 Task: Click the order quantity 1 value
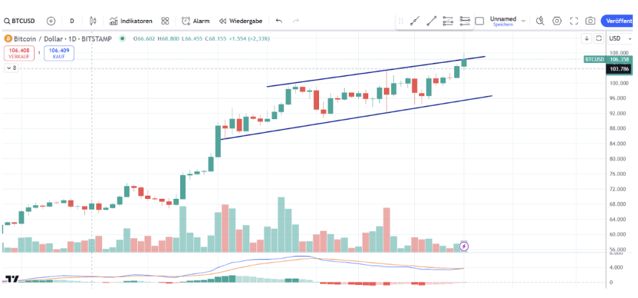click(x=39, y=53)
